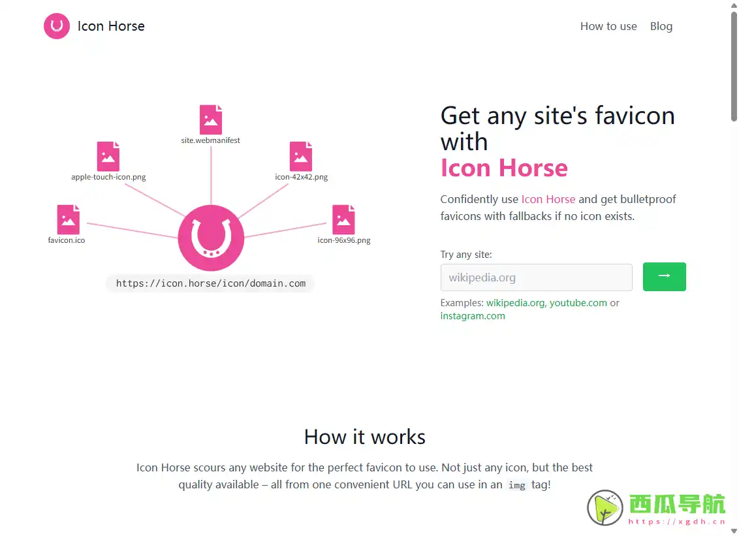739x536 pixels.
Task: Click the Icon Horse header title text
Action: tap(111, 26)
